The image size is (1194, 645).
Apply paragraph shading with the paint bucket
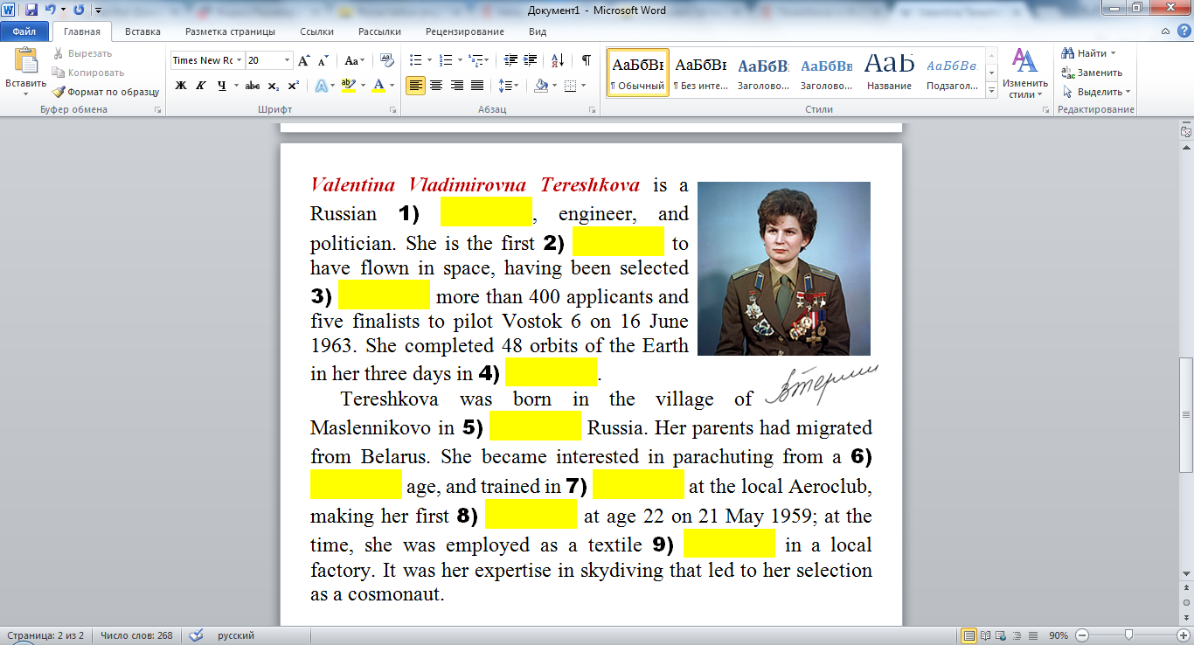click(541, 86)
